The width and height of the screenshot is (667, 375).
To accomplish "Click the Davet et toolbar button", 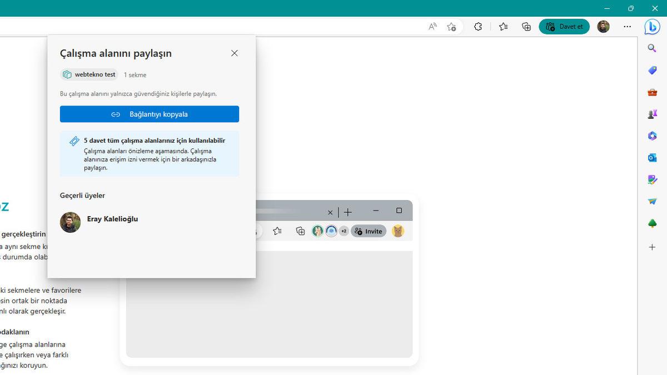I will [564, 26].
